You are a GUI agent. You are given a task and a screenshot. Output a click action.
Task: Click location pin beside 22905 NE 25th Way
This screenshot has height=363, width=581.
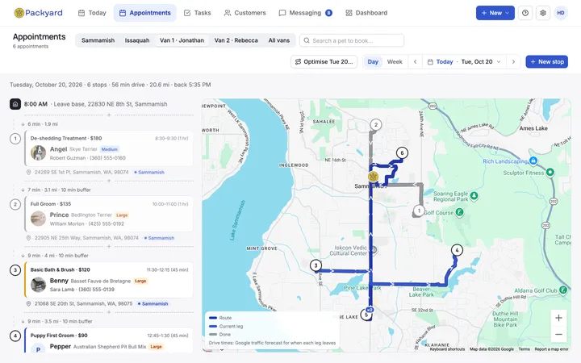28,238
